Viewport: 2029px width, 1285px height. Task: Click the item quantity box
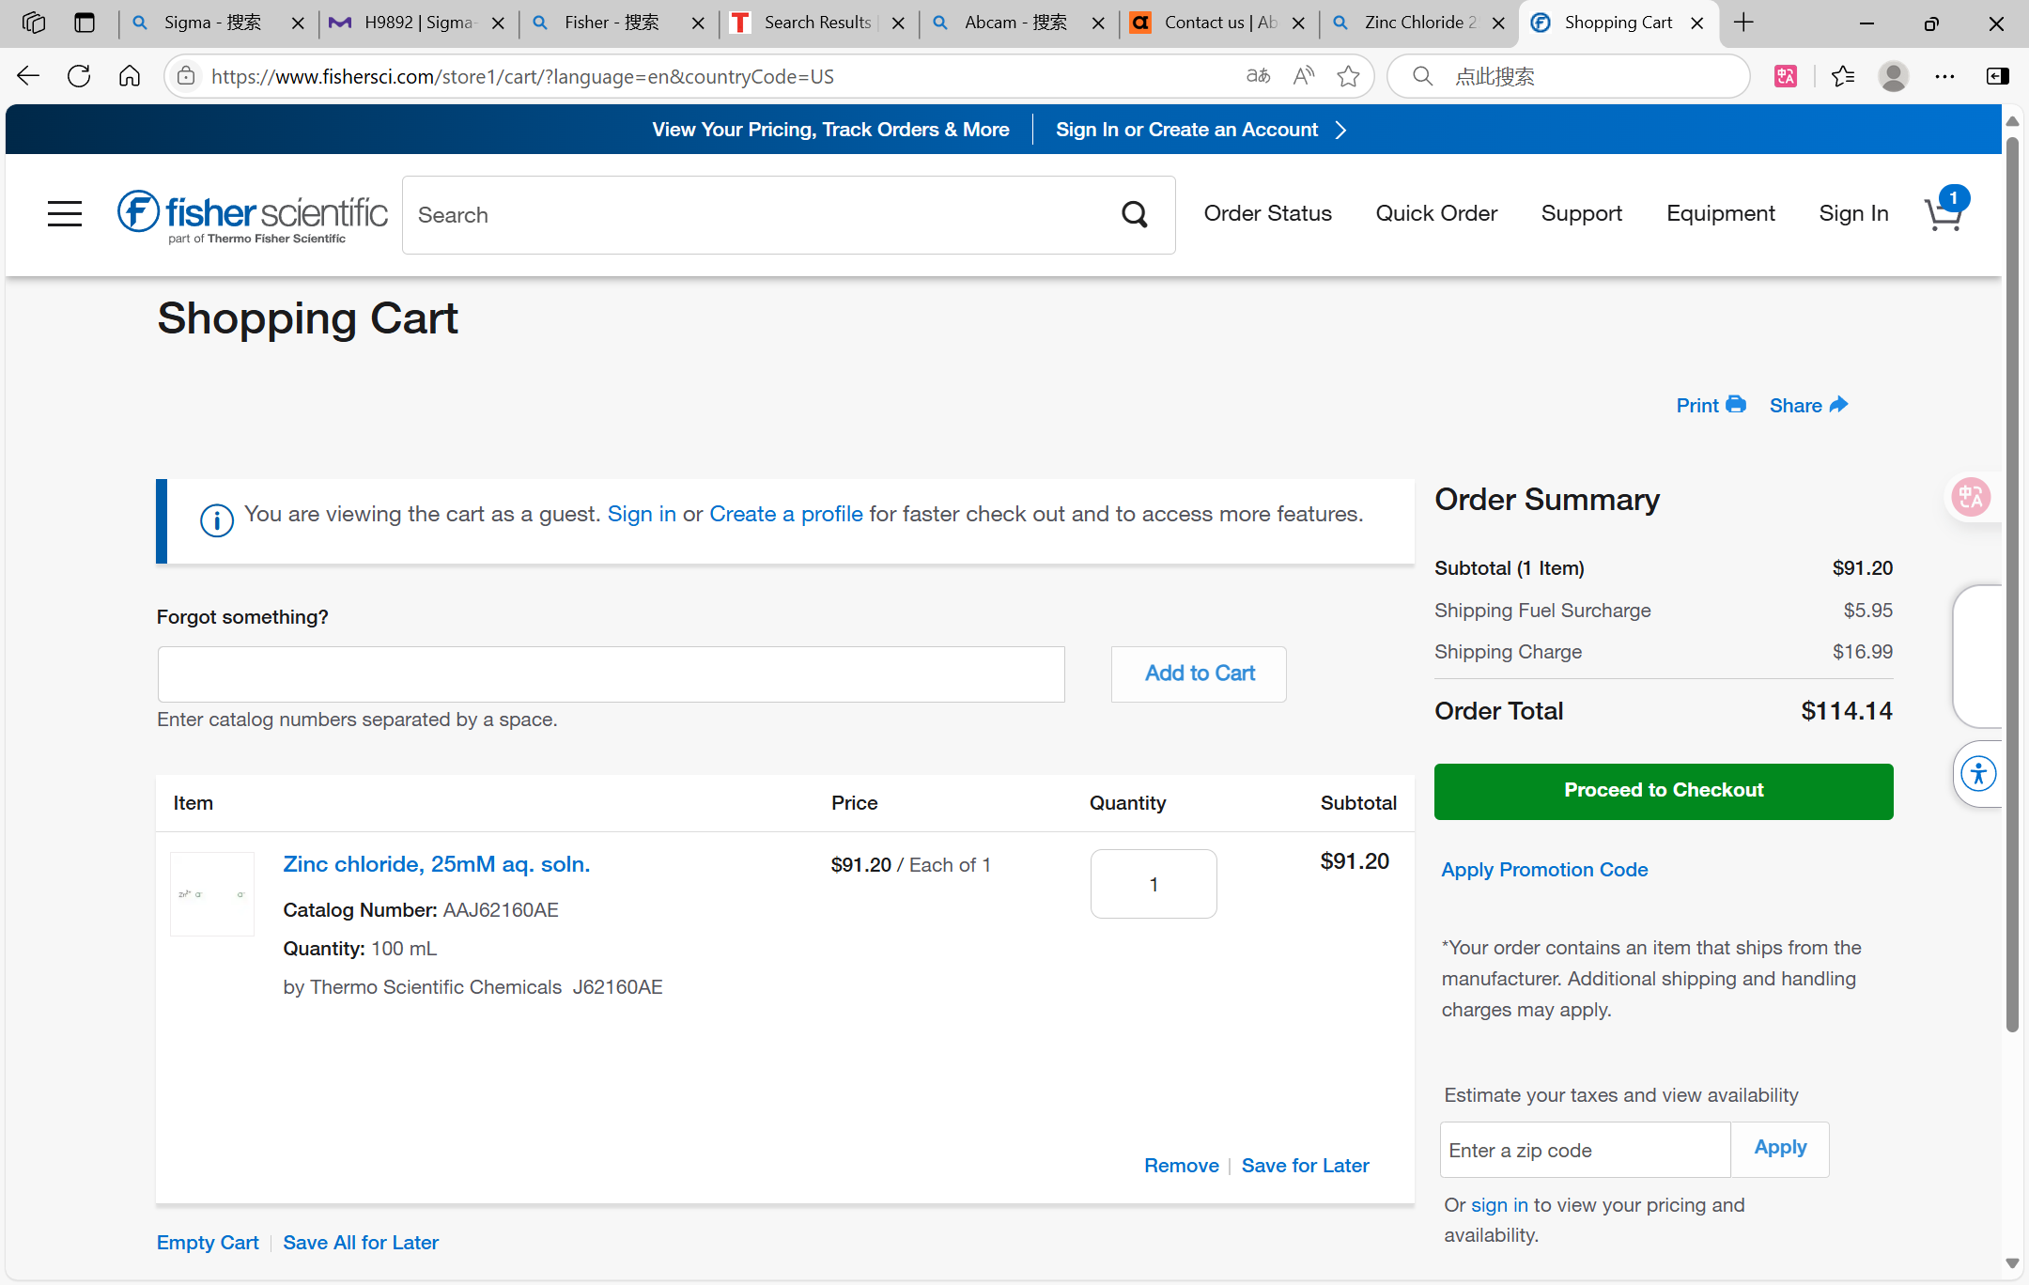coord(1154,884)
